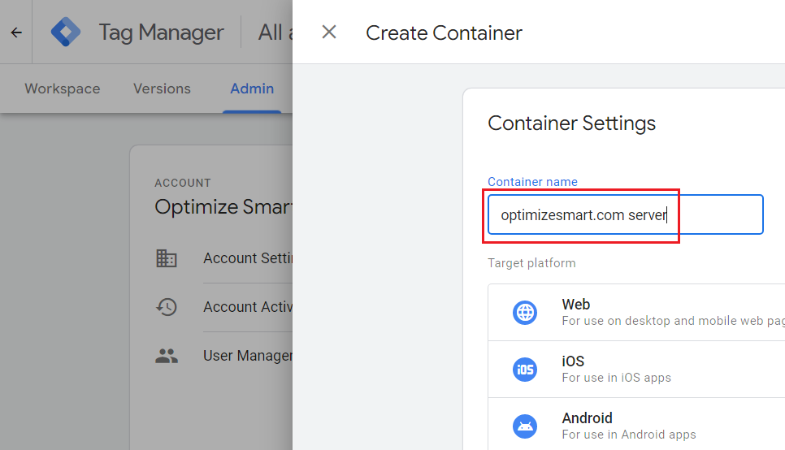Image resolution: width=785 pixels, height=450 pixels.
Task: Choose the Web target platform label
Action: 576,305
